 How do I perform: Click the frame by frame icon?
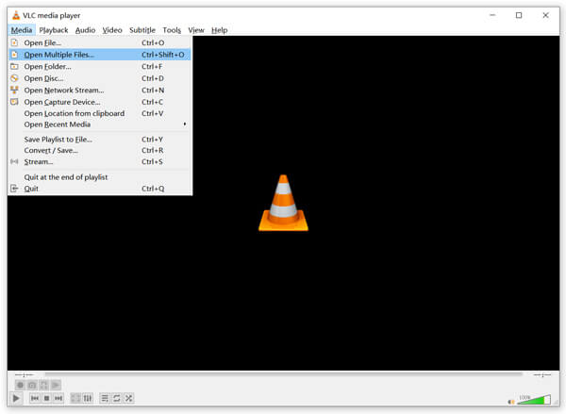[x=56, y=385]
